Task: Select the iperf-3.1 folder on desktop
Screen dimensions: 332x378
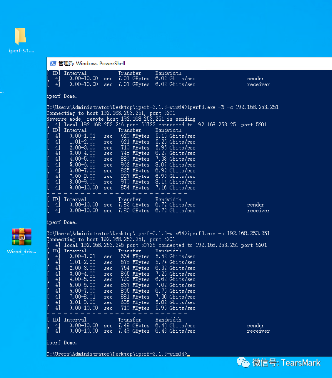Action: 21,40
